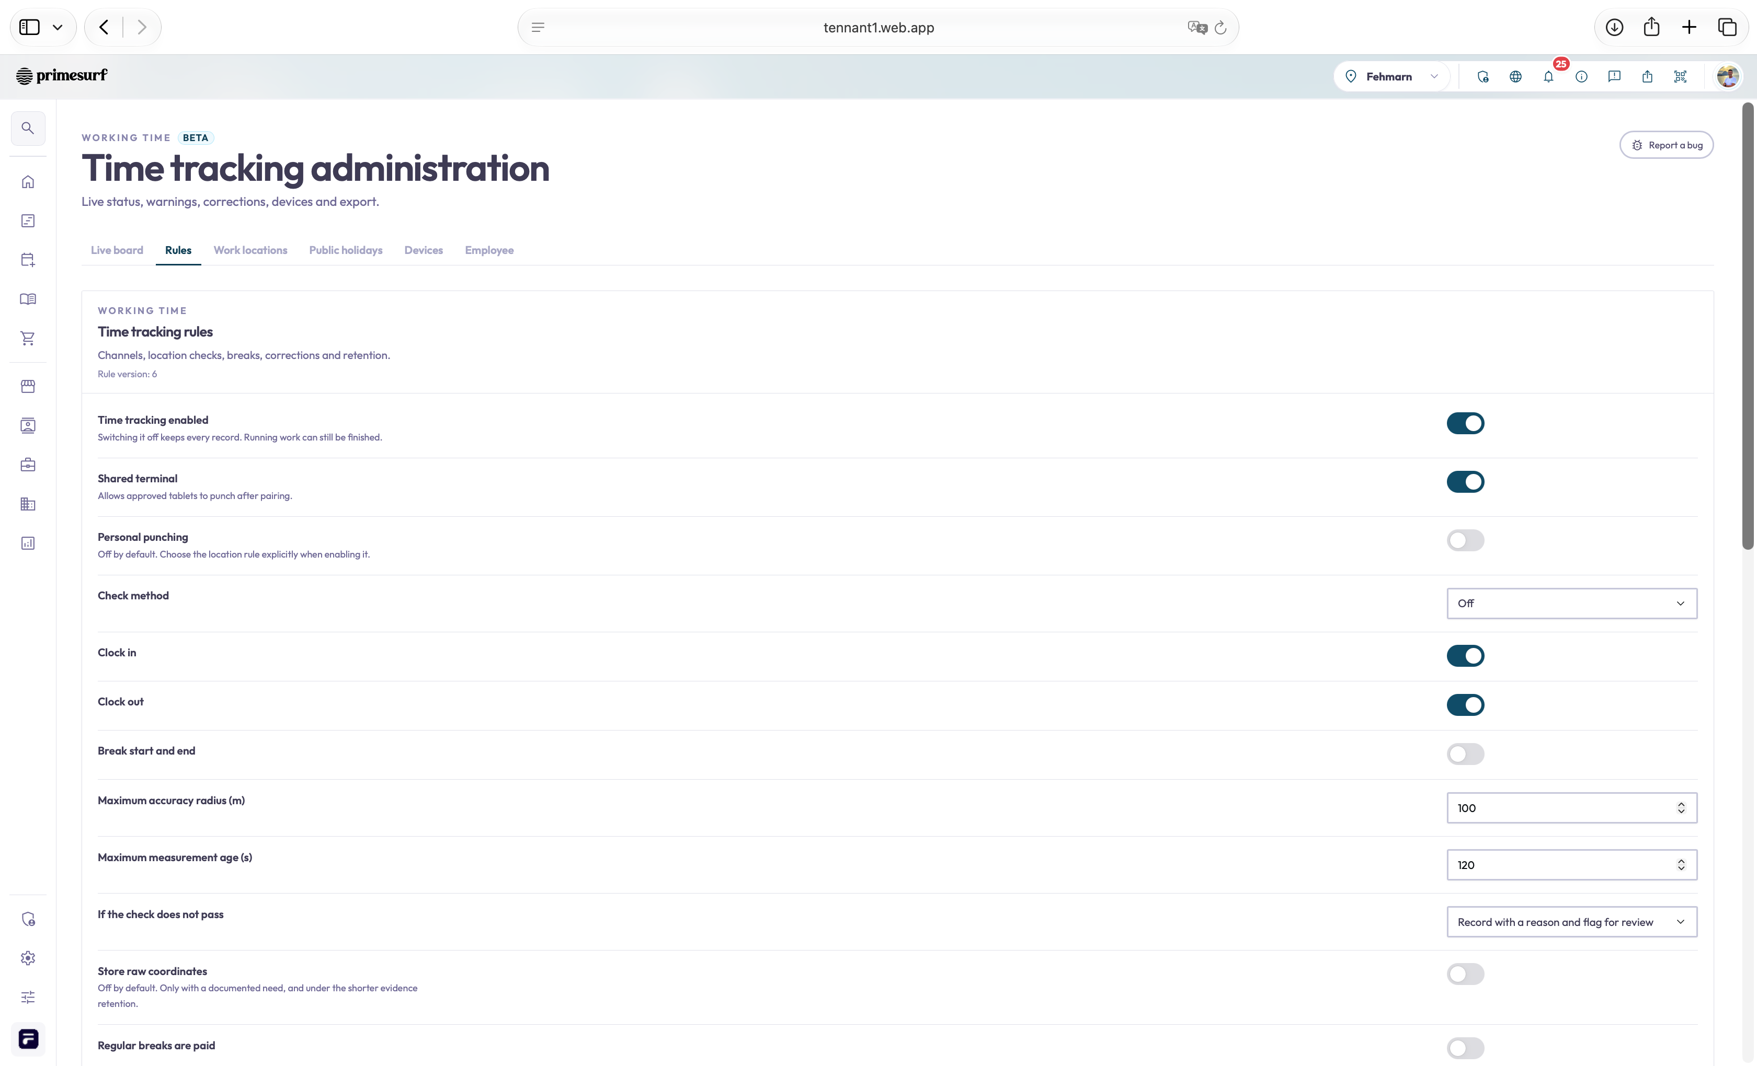Viewport: 1757px width, 1066px height.
Task: Toggle the Clock in switch
Action: [x=1465, y=656]
